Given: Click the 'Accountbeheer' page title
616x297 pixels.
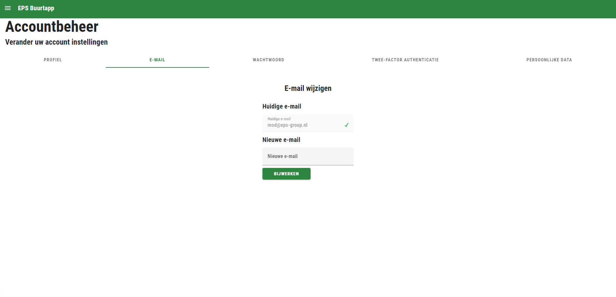Looking at the screenshot, I should coord(52,26).
